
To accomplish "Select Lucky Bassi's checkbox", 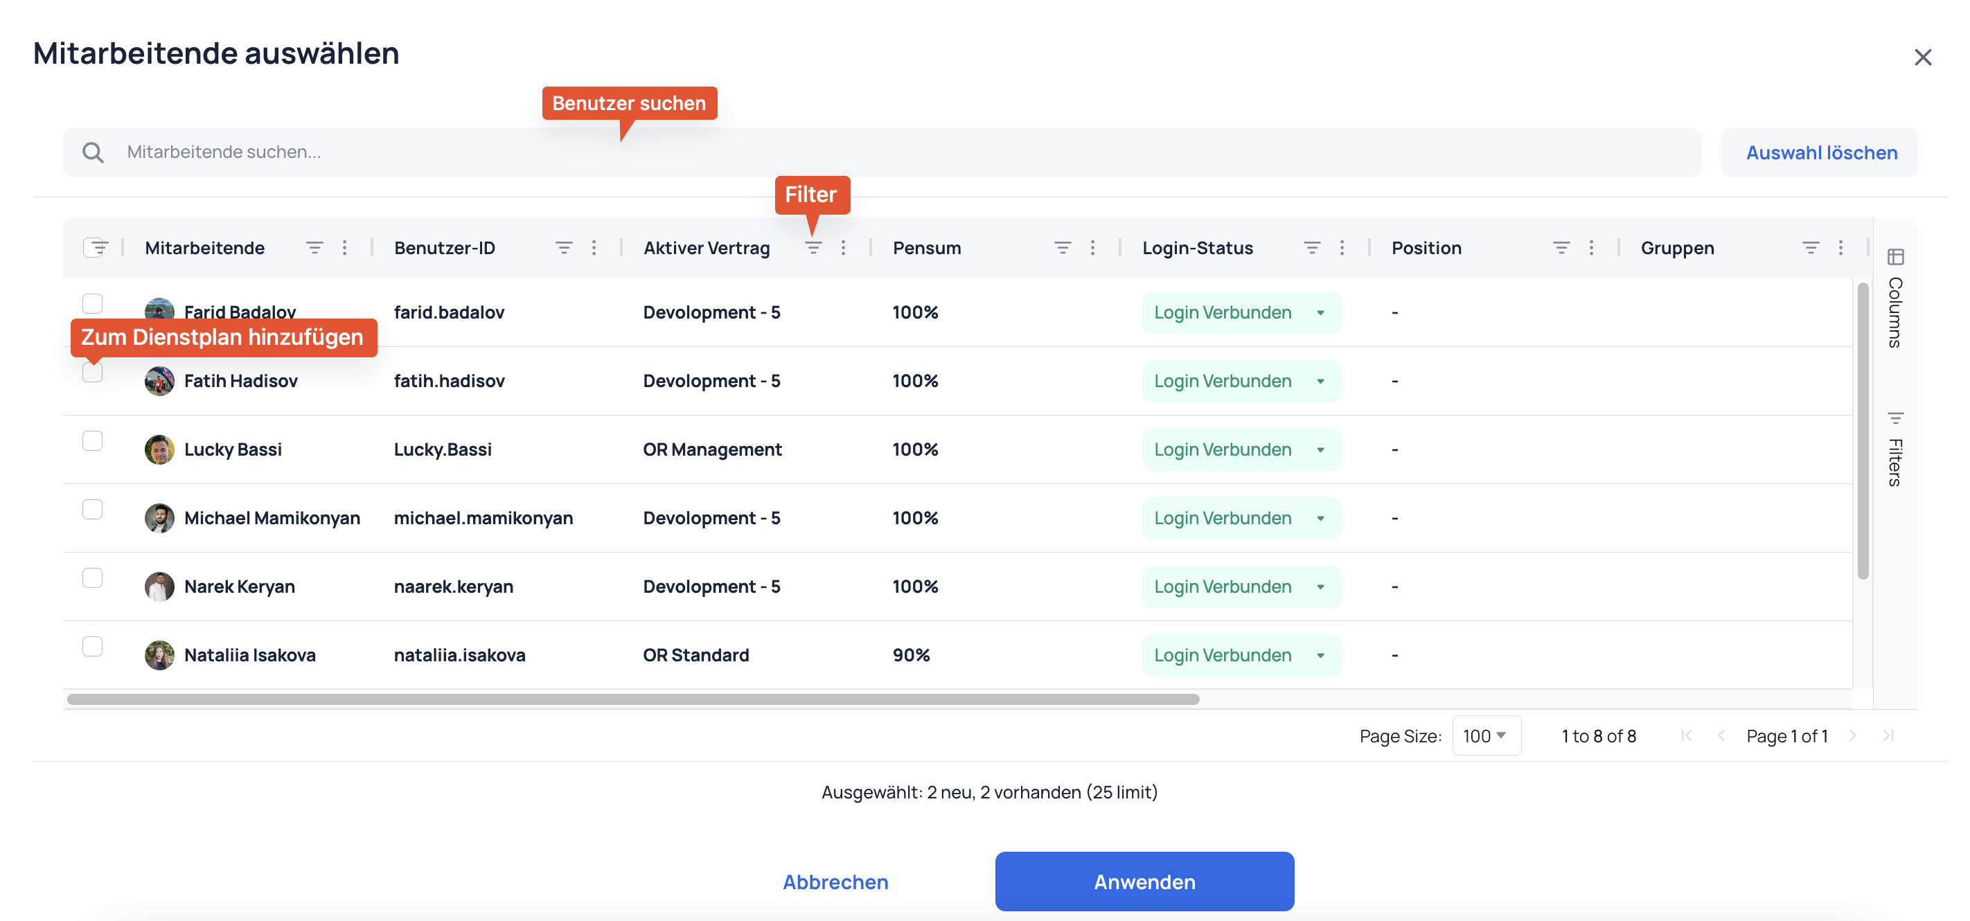I will [x=93, y=441].
